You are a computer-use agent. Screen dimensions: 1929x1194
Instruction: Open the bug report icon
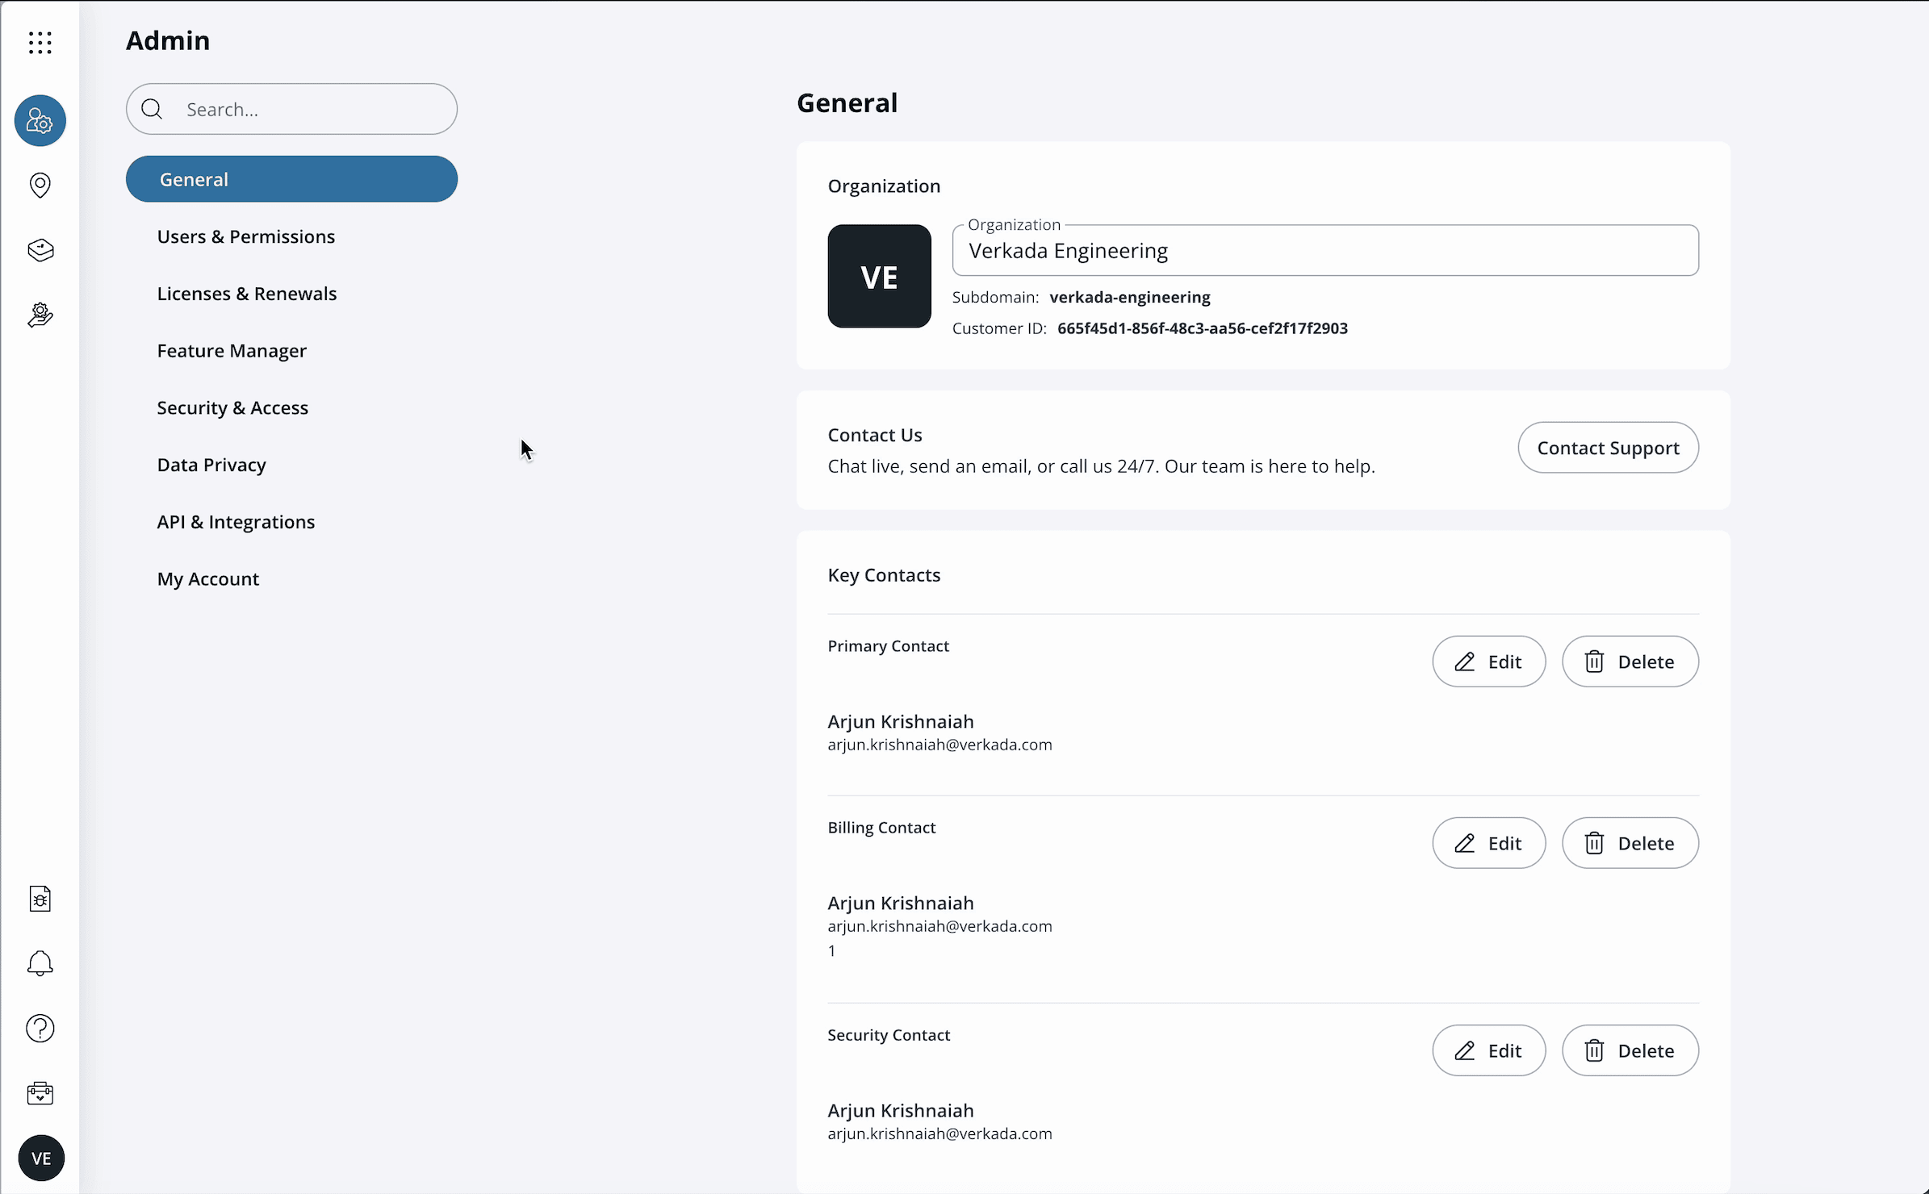click(x=40, y=898)
